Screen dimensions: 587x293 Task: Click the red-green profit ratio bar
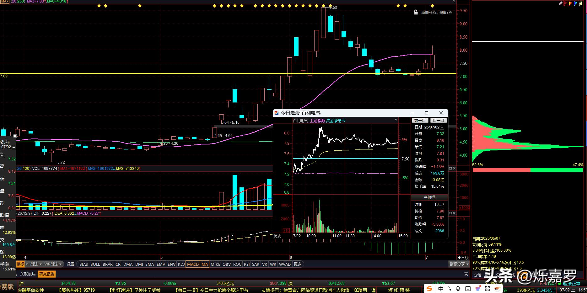(528, 170)
